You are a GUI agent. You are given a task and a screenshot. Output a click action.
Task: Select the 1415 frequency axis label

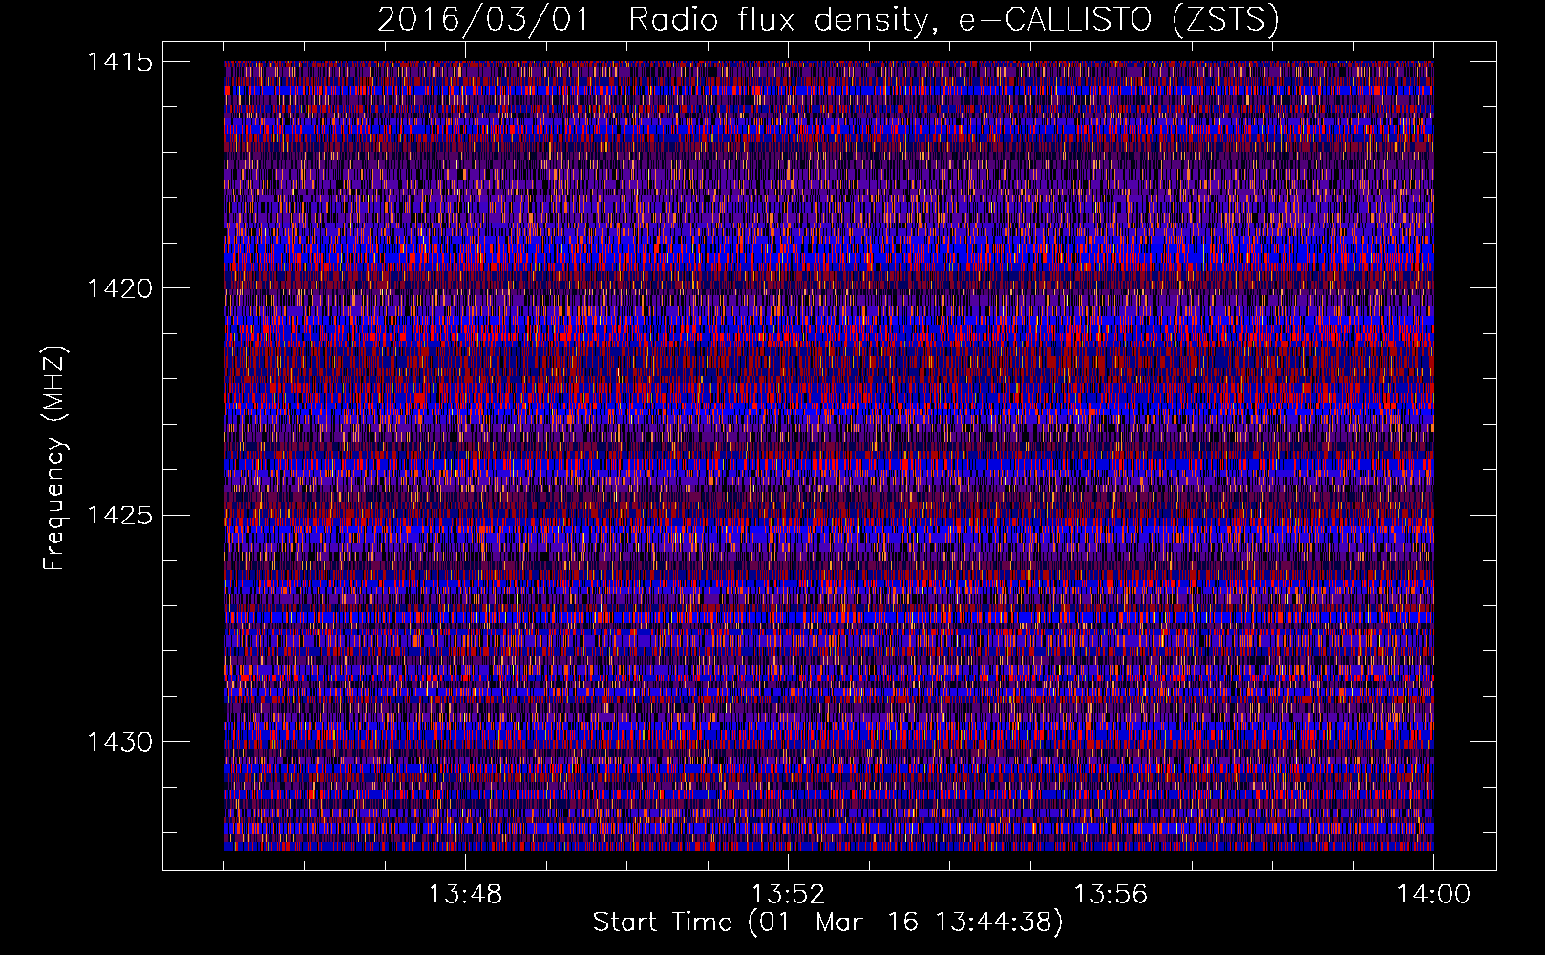[x=119, y=62]
